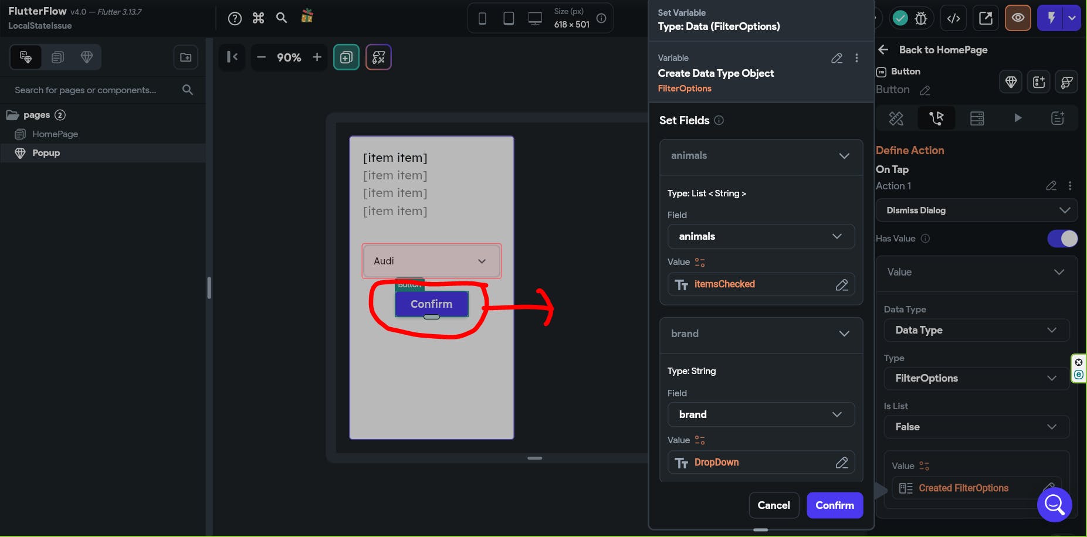Open keyboard shortcuts command icon

point(258,18)
